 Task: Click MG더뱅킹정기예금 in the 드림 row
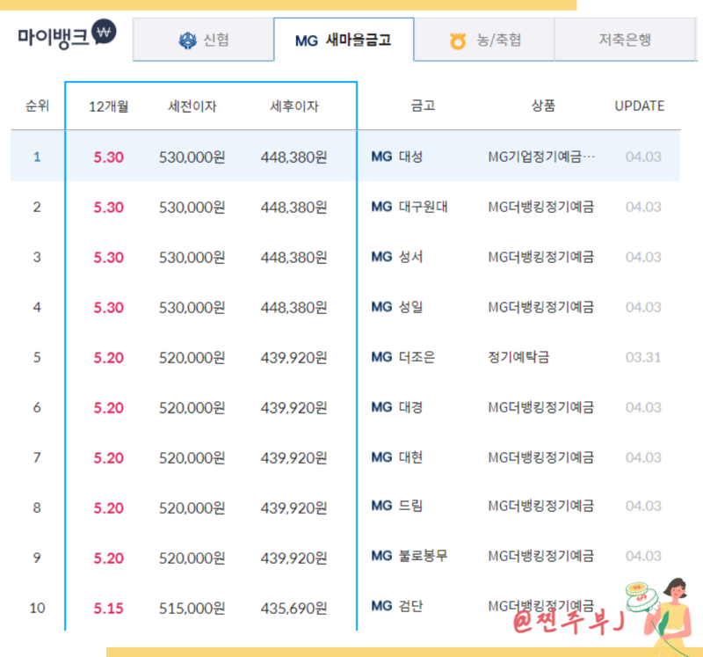541,507
